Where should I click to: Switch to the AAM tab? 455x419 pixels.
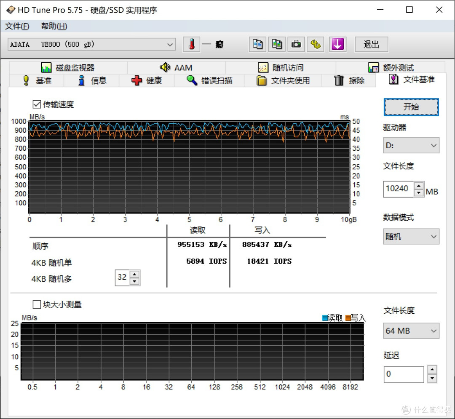click(177, 67)
